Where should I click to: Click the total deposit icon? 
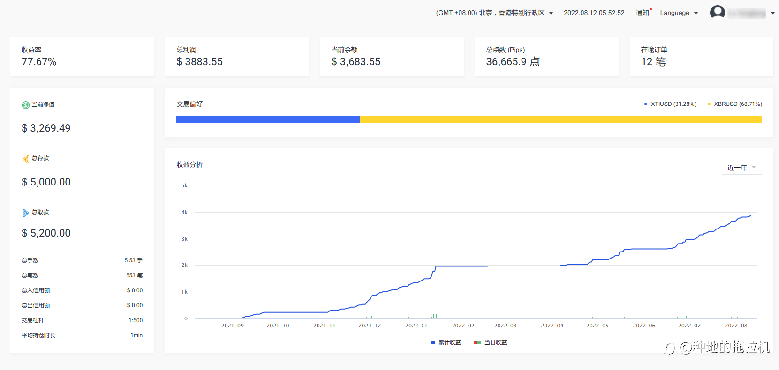click(26, 159)
